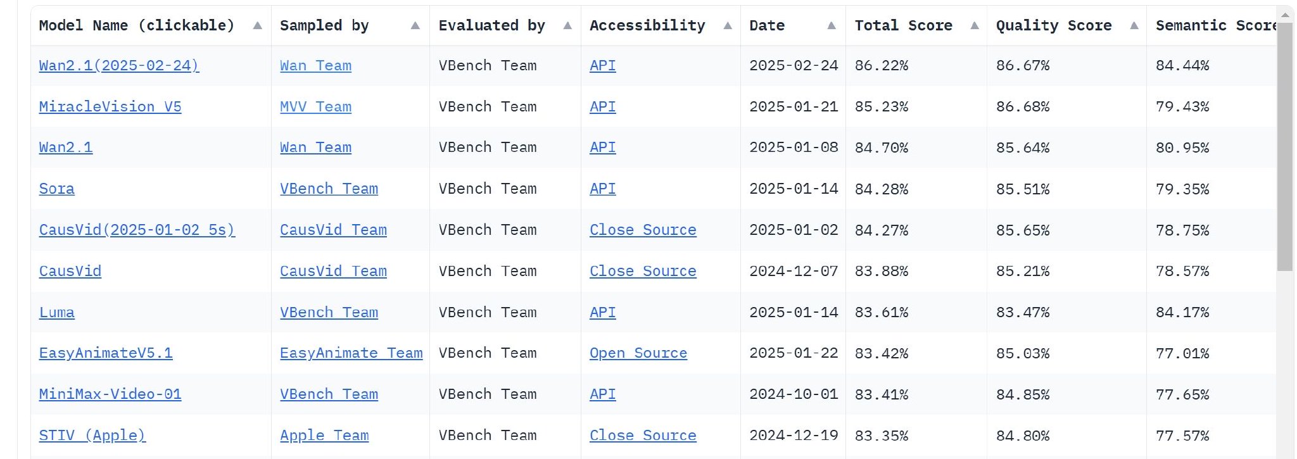This screenshot has width=1297, height=459.
Task: Open the Wan2.1(2025-02-24) model link
Action: click(x=119, y=66)
